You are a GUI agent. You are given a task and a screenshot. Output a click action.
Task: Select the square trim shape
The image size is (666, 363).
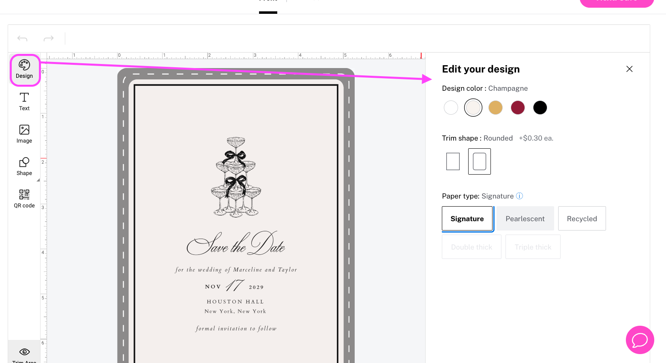click(x=453, y=161)
